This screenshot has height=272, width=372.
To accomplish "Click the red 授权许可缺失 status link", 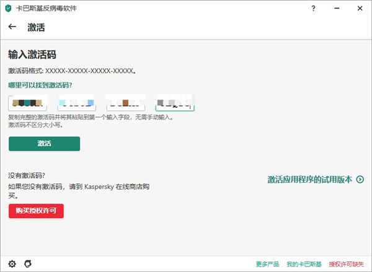I will [347, 264].
